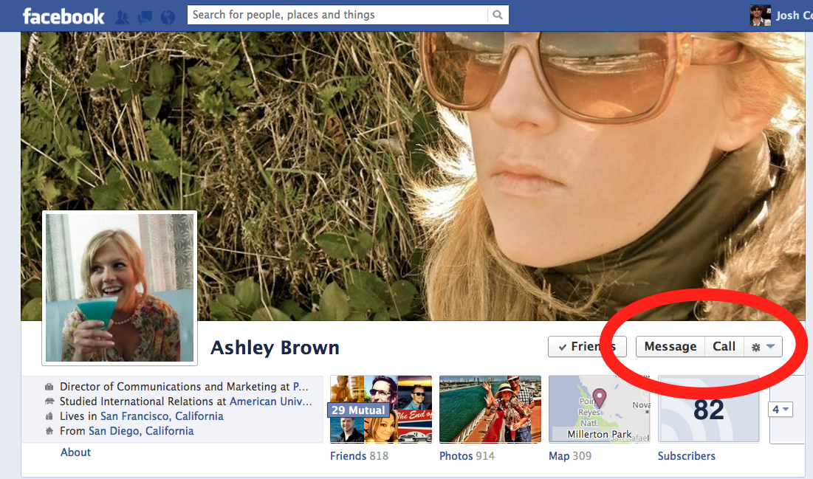813x479 pixels.
Task: Click the Call button
Action: point(724,347)
